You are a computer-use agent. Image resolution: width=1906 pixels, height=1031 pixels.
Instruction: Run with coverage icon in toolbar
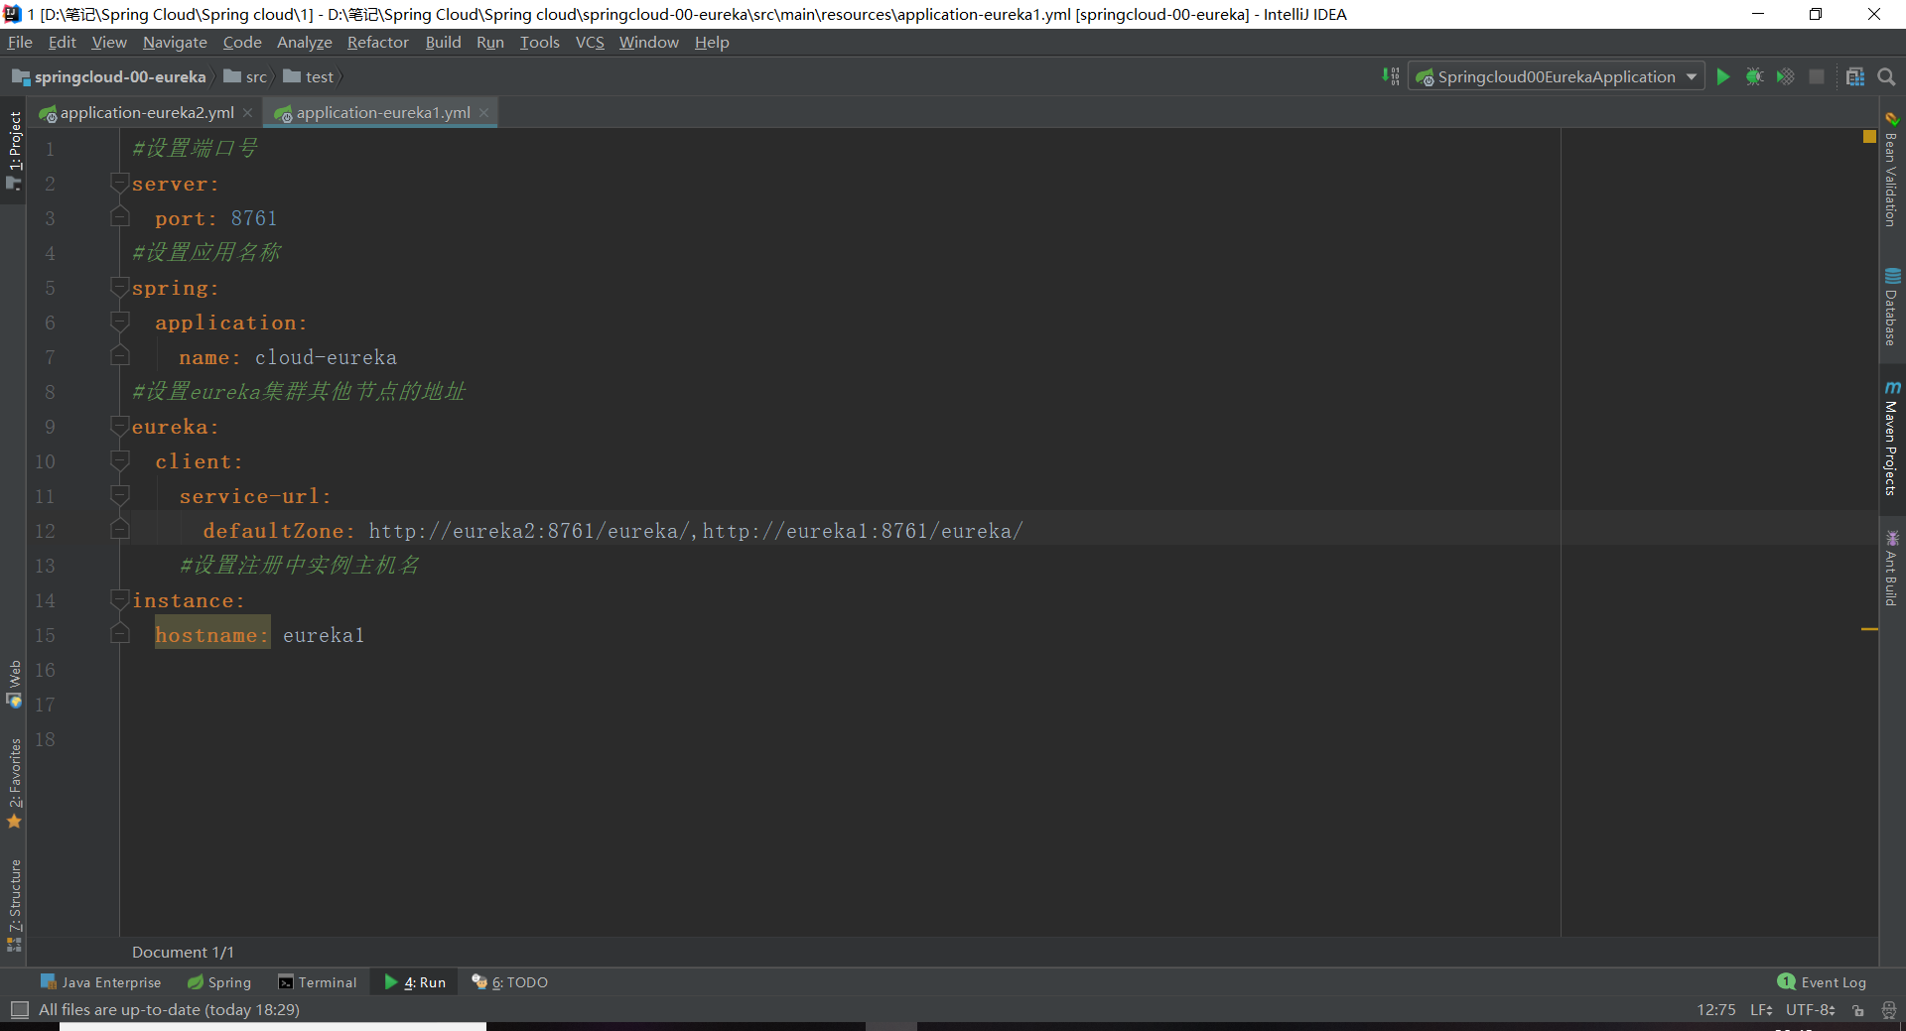point(1785,77)
